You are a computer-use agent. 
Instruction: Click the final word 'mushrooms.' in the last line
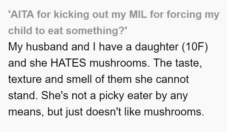click(174, 112)
